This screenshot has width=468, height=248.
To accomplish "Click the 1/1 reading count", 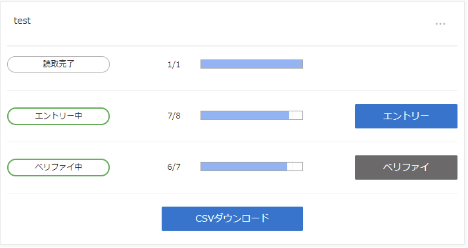I will click(174, 65).
